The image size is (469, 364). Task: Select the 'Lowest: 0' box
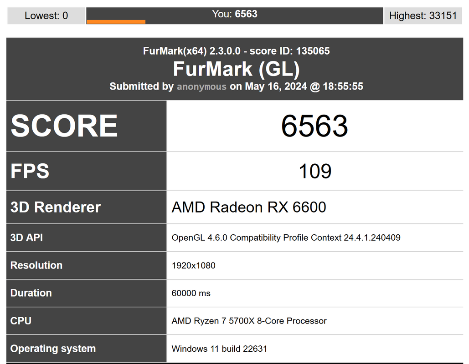(46, 15)
